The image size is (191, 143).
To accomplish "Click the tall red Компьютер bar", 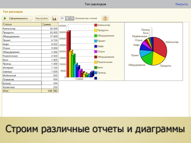I will (68, 55).
